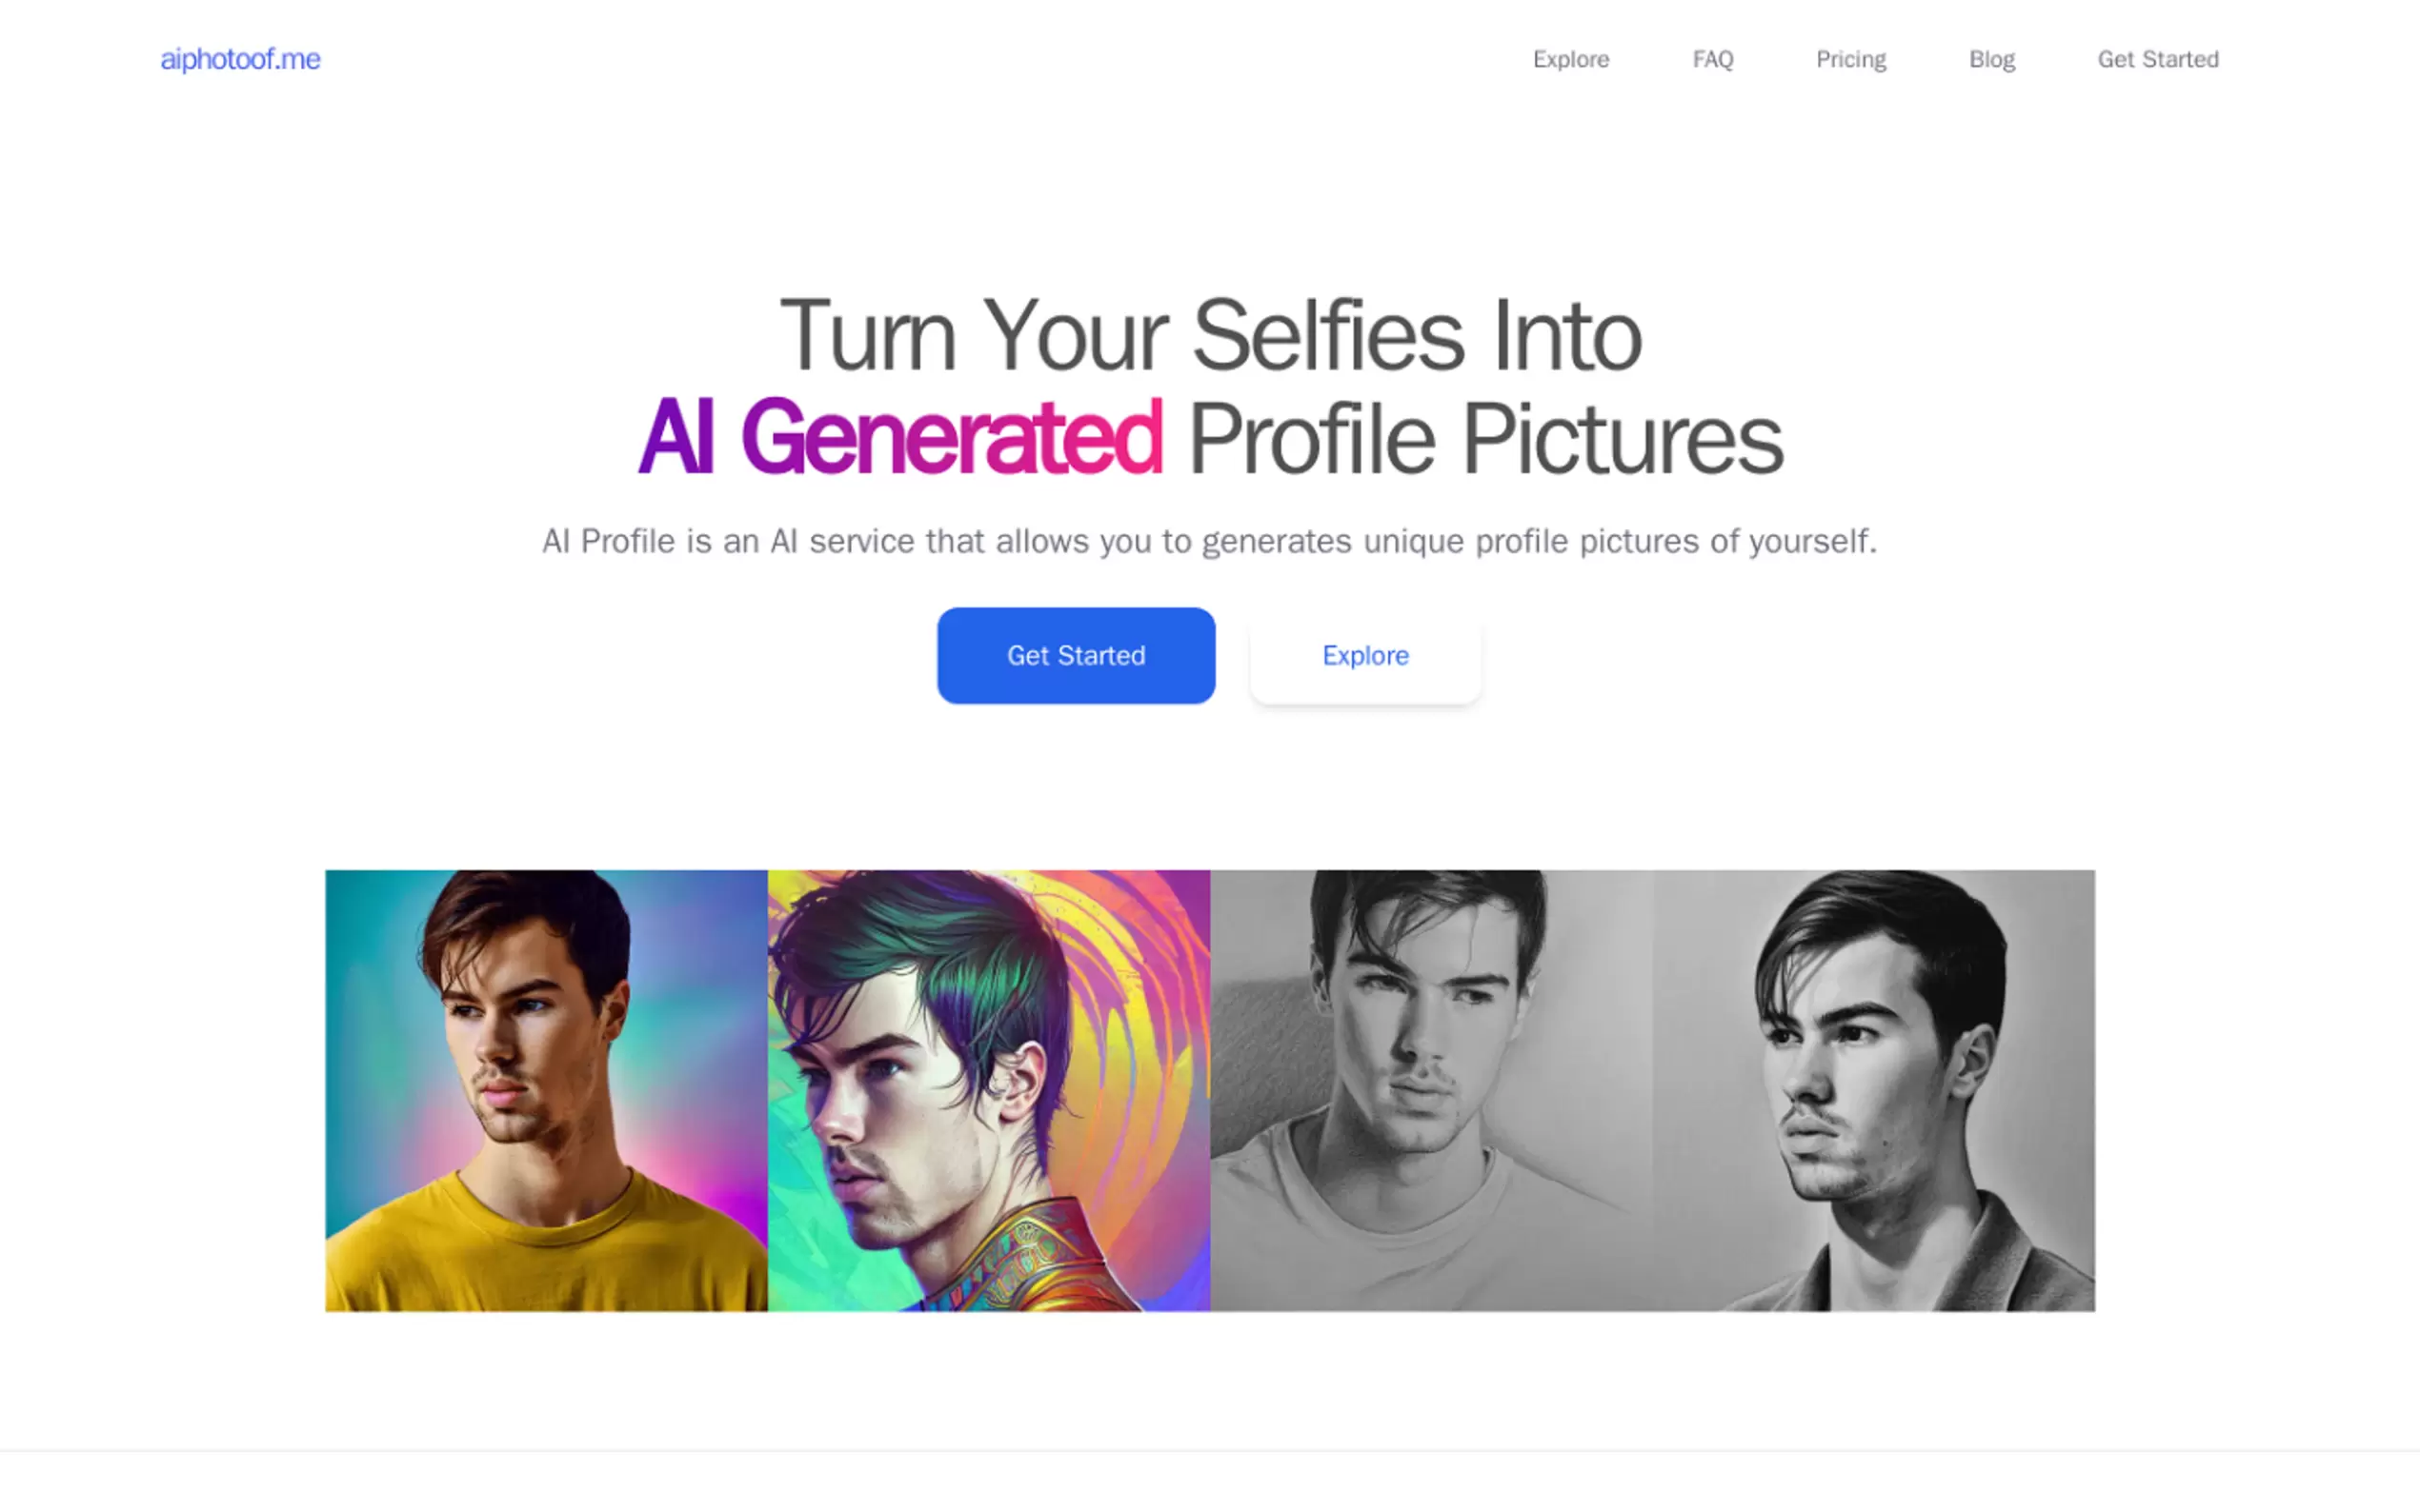Screen dimensions: 2420x1512
Task: Select the green-haired illustrated portrait
Action: point(988,1090)
